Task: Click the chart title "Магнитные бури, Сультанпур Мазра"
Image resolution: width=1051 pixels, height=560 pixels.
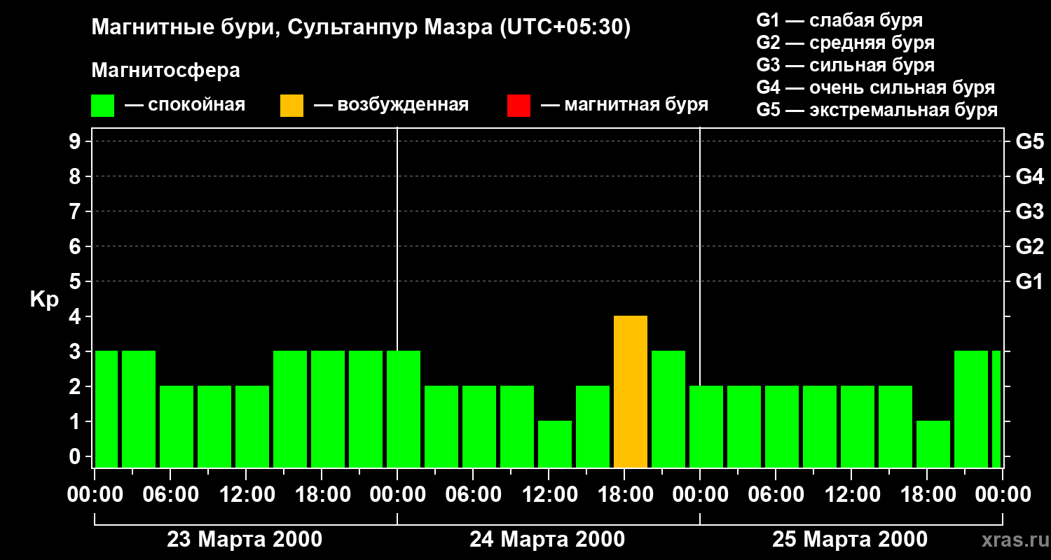Action: pos(292,28)
